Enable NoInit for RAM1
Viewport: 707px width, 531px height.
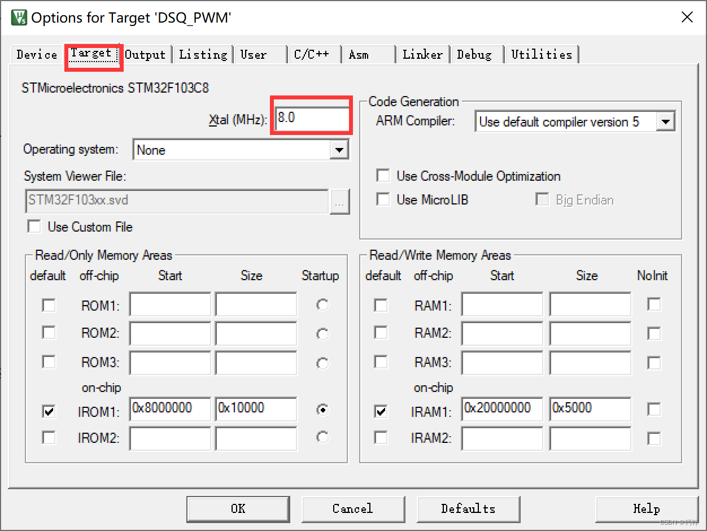[x=654, y=304]
